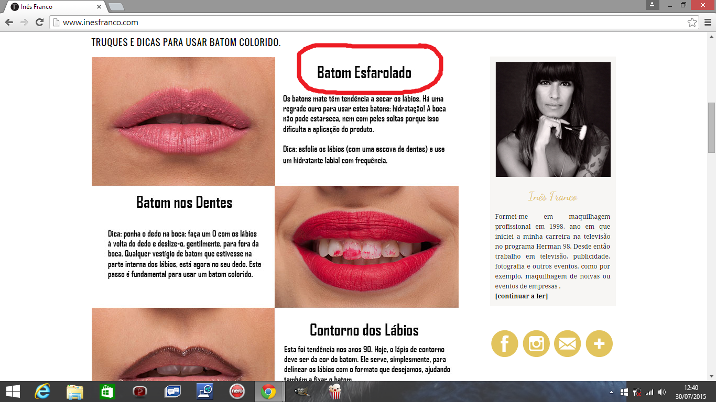Click the "continuar a ler" link
Image resolution: width=716 pixels, height=402 pixels.
[521, 296]
